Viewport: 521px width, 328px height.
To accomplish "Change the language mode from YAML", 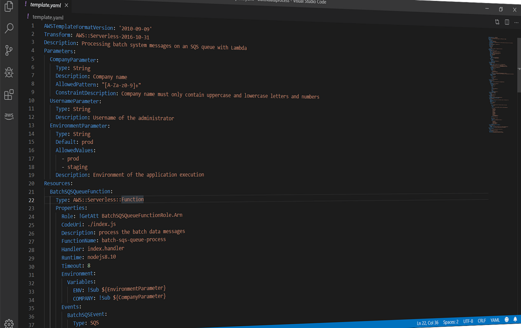I will (495, 321).
